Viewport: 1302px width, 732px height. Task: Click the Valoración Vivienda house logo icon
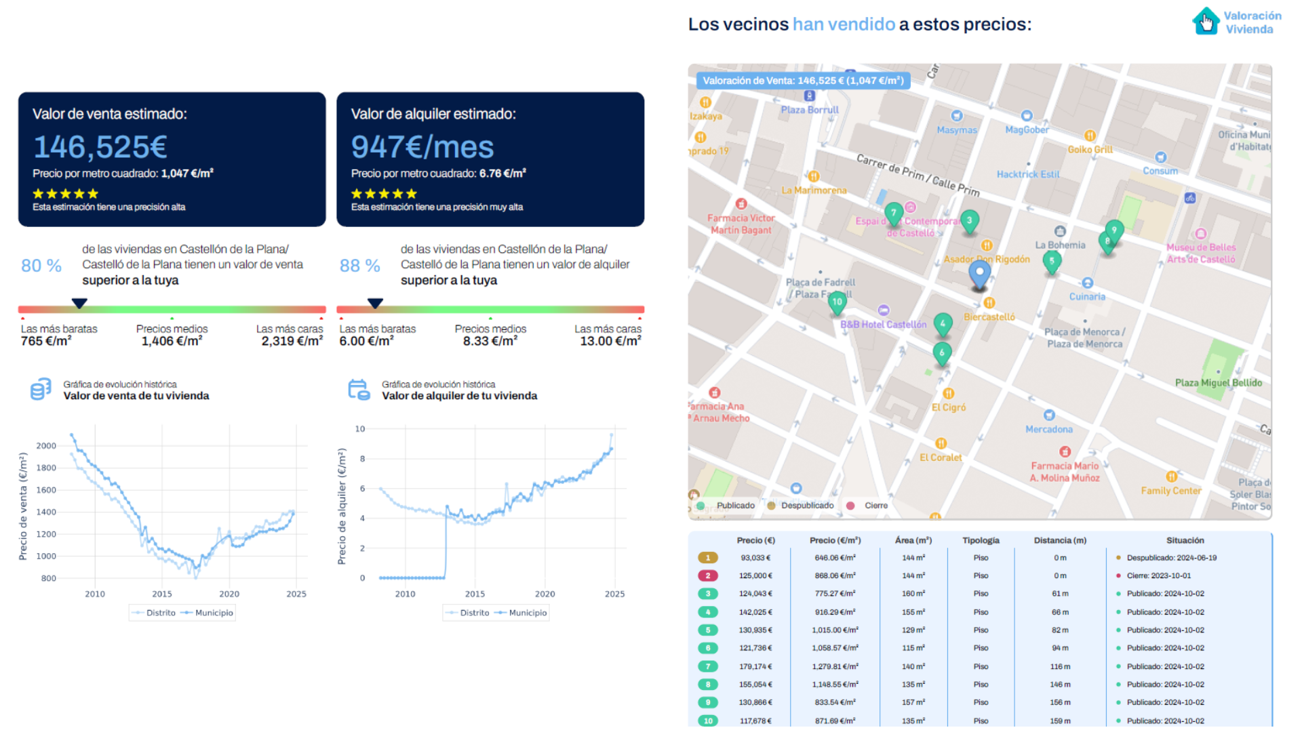1206,21
